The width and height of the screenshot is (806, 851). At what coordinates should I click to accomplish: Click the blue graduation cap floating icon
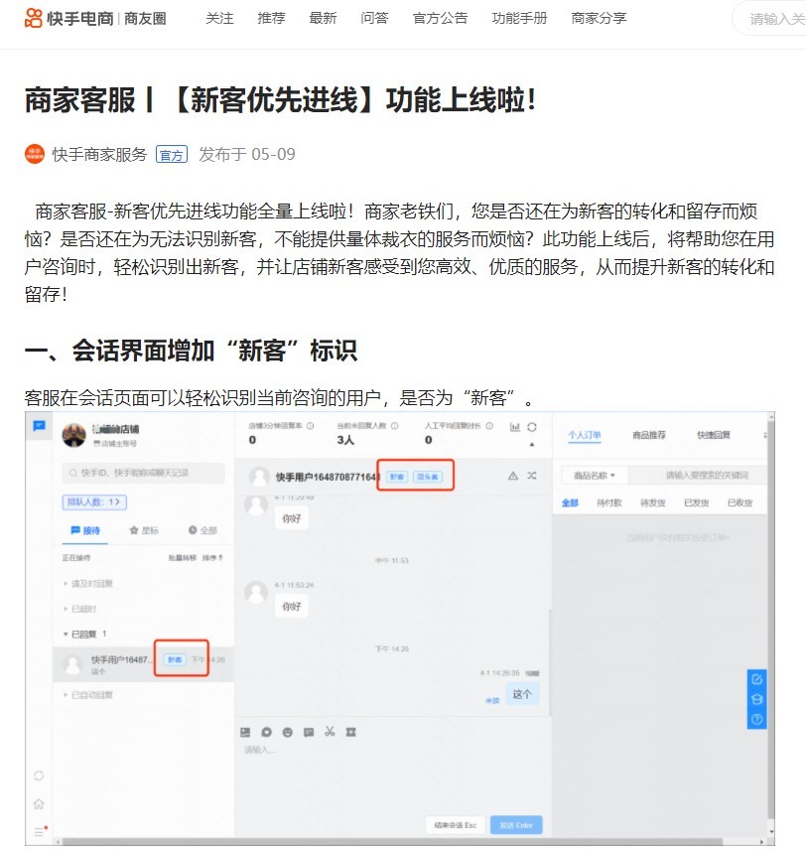point(757,699)
